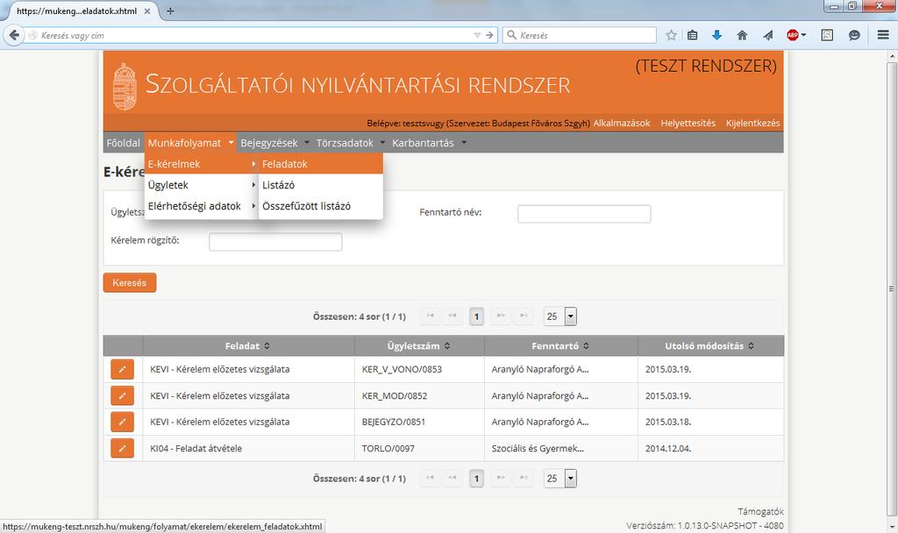
Task: Click the chat bubble icon in toolbar
Action: [x=854, y=35]
